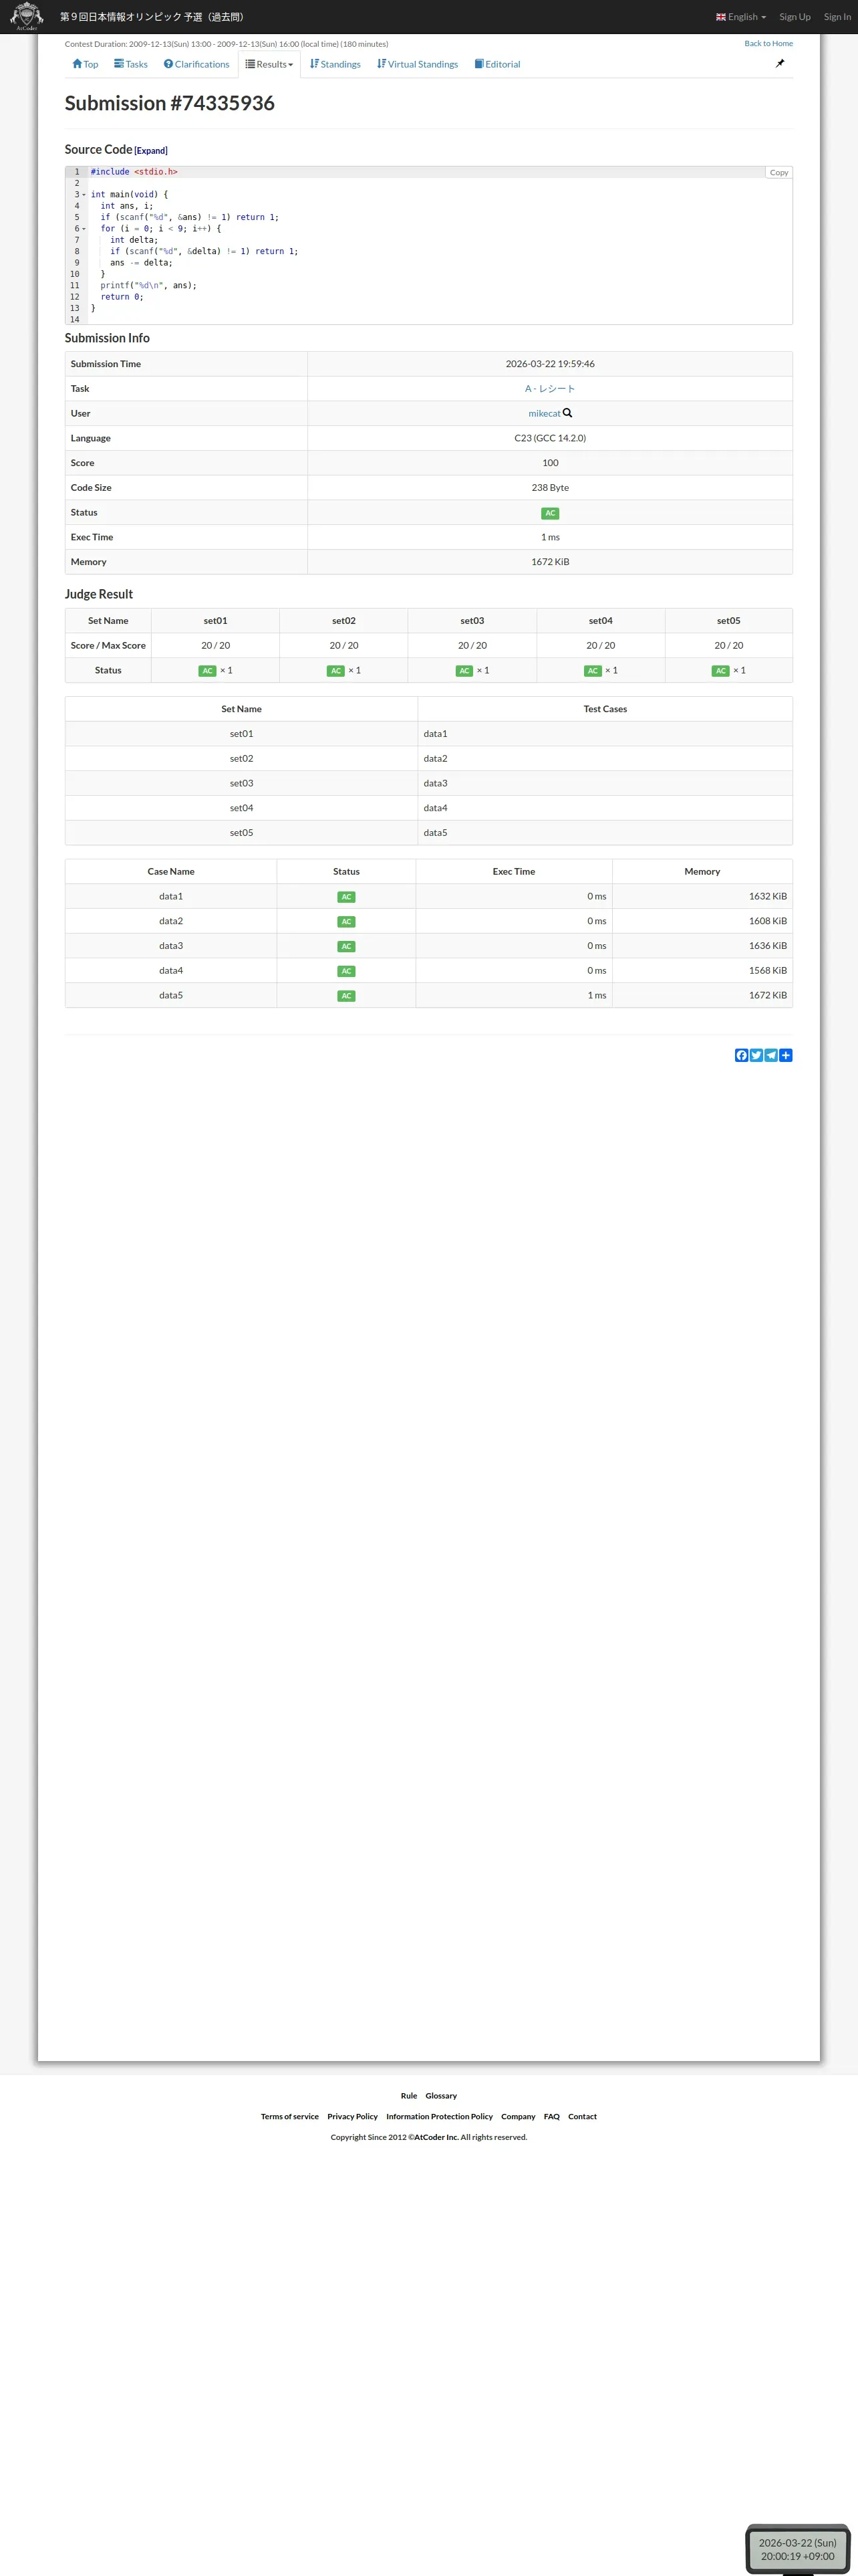858x2576 pixels.
Task: Open the Glossary link in footer
Action: [x=440, y=2095]
